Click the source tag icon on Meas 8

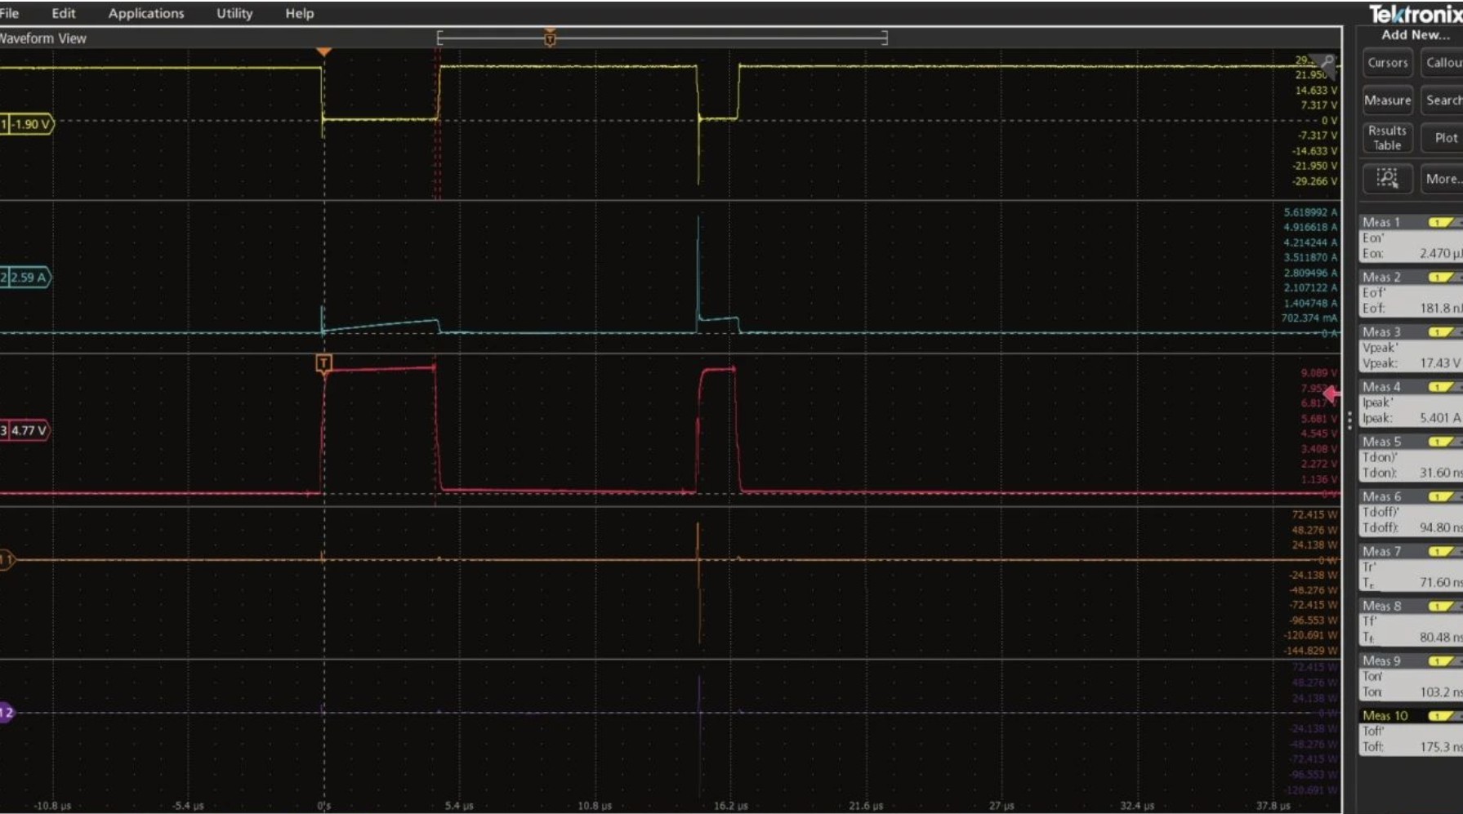click(1442, 606)
